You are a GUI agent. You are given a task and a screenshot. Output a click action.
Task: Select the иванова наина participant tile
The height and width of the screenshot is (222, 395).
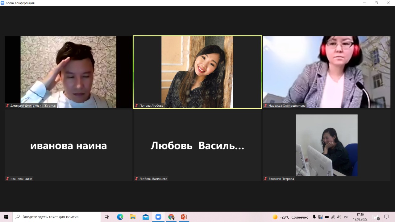point(69,145)
